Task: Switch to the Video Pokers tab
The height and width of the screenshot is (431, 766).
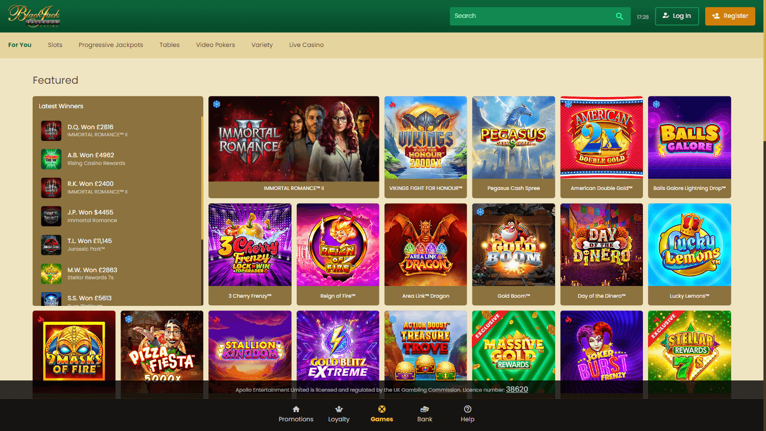Action: click(216, 45)
